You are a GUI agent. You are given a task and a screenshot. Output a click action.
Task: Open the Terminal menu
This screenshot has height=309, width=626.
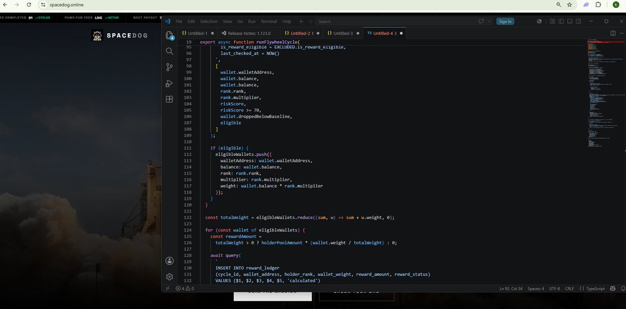coord(269,21)
